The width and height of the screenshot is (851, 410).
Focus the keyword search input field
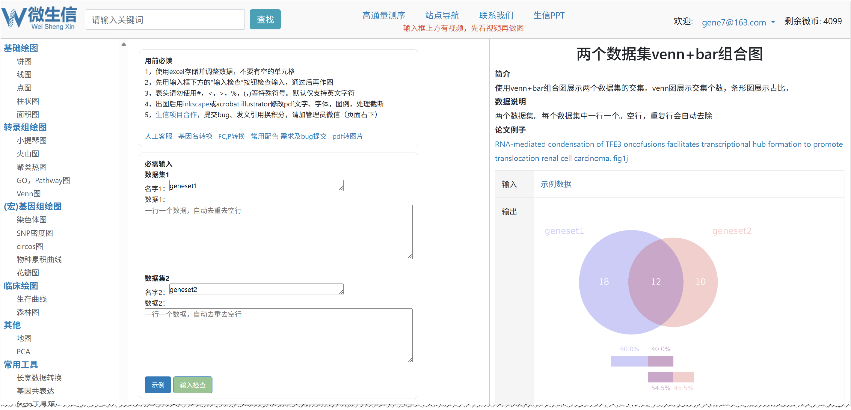pyautogui.click(x=164, y=20)
